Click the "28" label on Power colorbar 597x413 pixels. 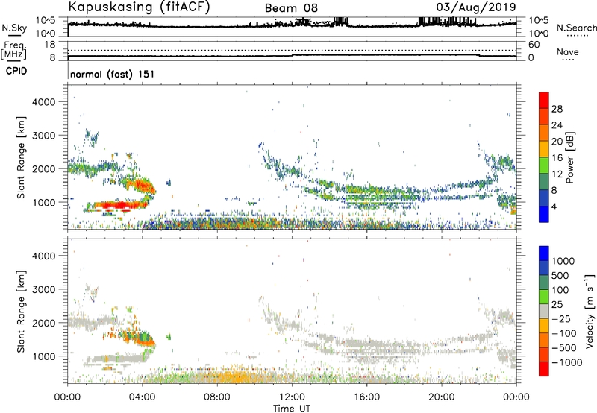click(x=557, y=109)
